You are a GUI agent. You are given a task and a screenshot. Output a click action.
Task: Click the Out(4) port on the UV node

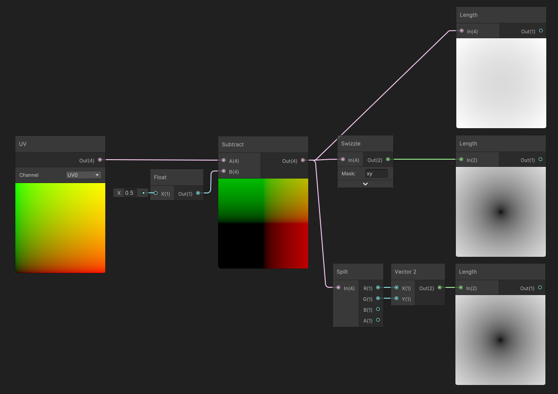(x=100, y=160)
